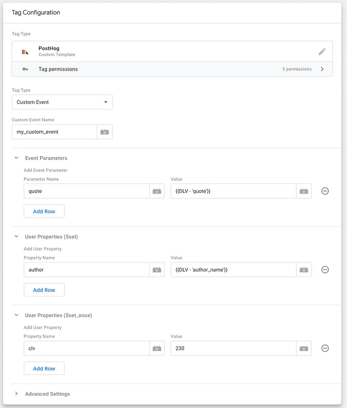347x408 pixels.
Task: Remove the quote event parameter row
Action: coord(325,191)
